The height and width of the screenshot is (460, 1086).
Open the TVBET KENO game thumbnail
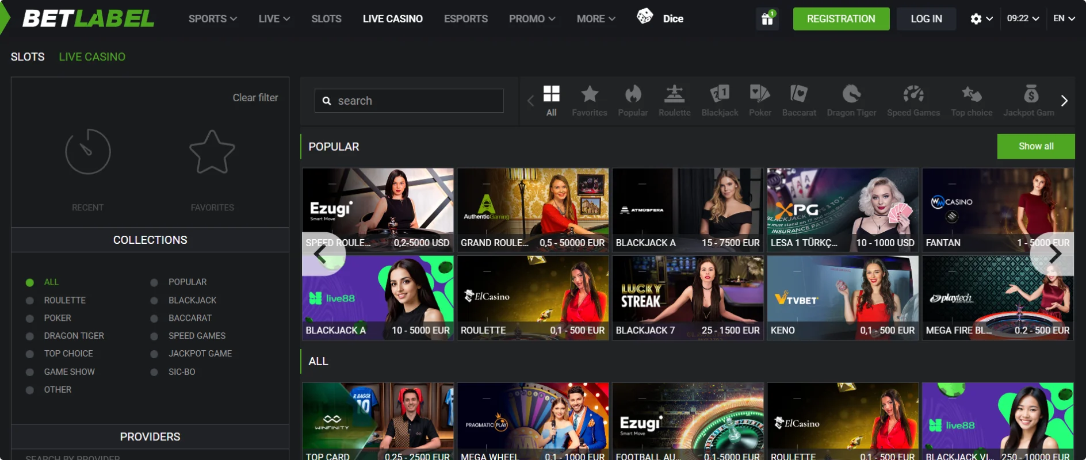coord(843,298)
